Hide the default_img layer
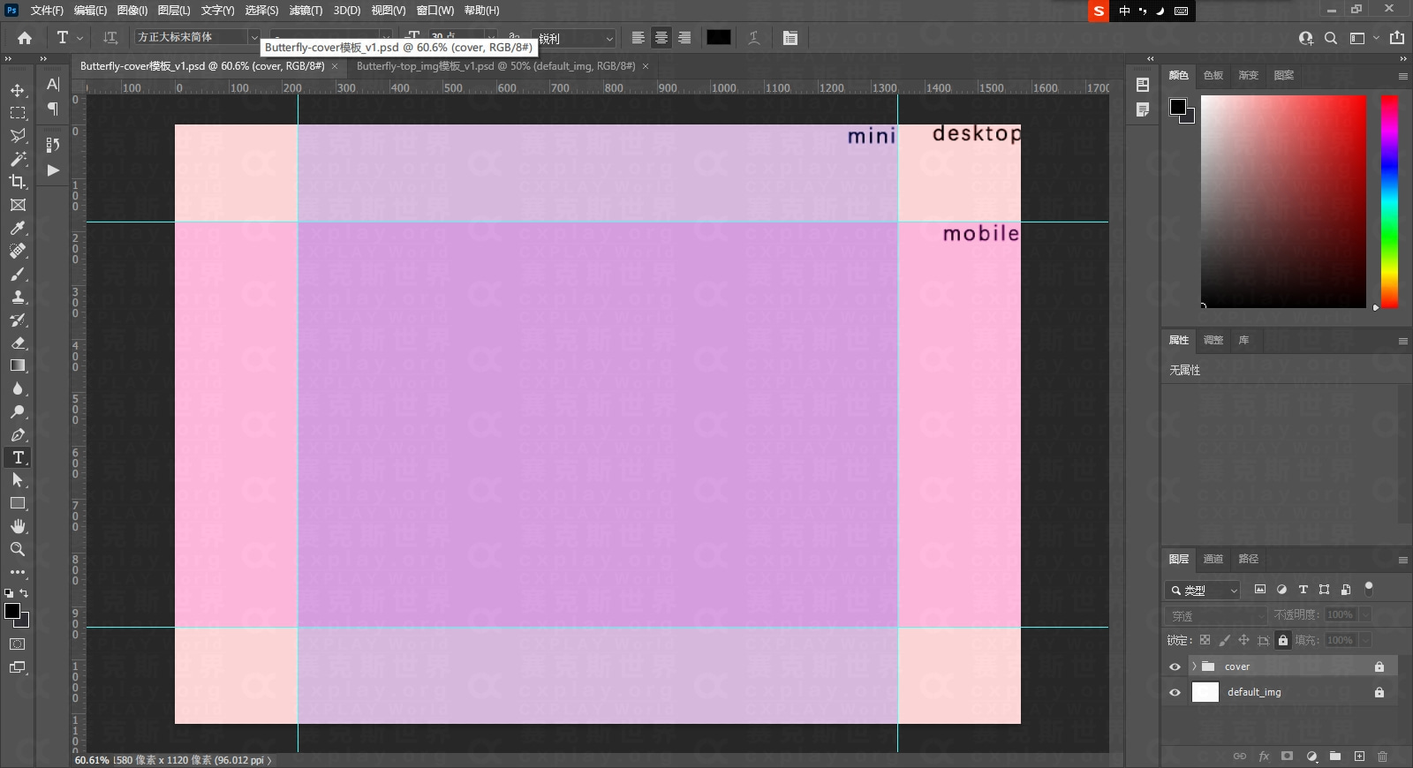The width and height of the screenshot is (1413, 768). pos(1175,692)
